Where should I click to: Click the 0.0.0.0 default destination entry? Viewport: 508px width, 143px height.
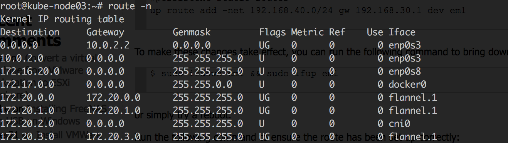click(19, 45)
